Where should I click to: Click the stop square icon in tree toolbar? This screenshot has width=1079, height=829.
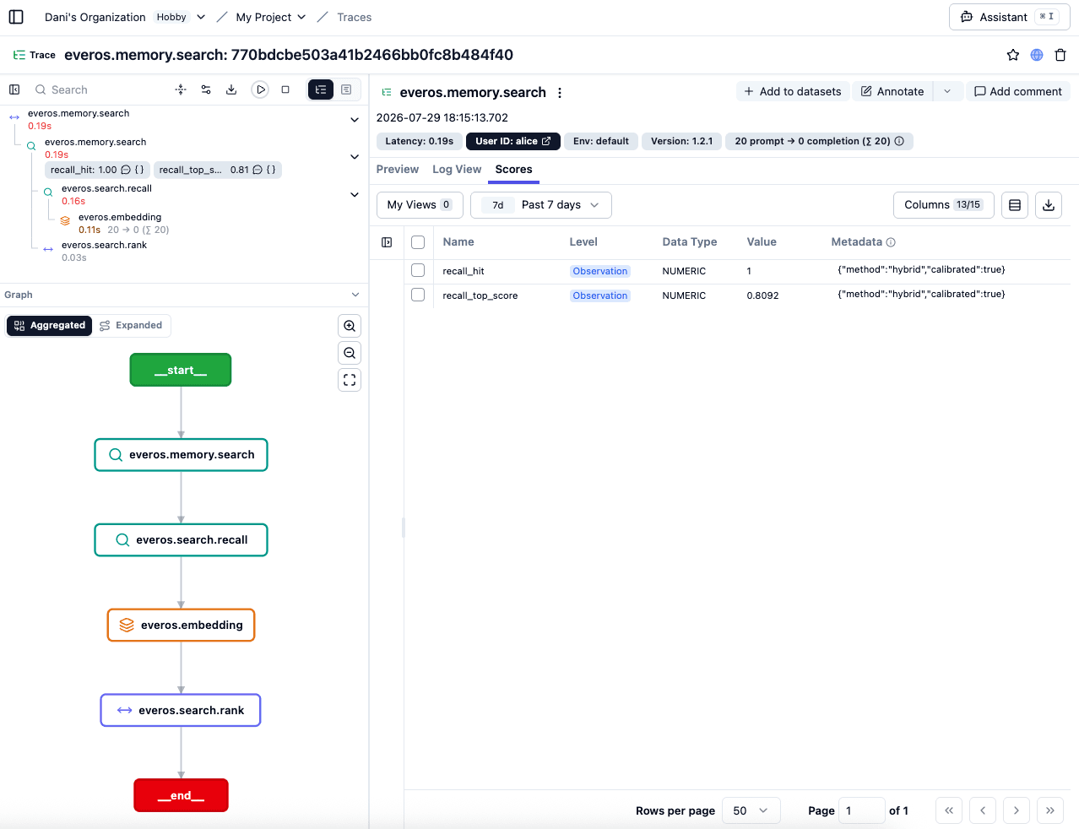coord(285,89)
